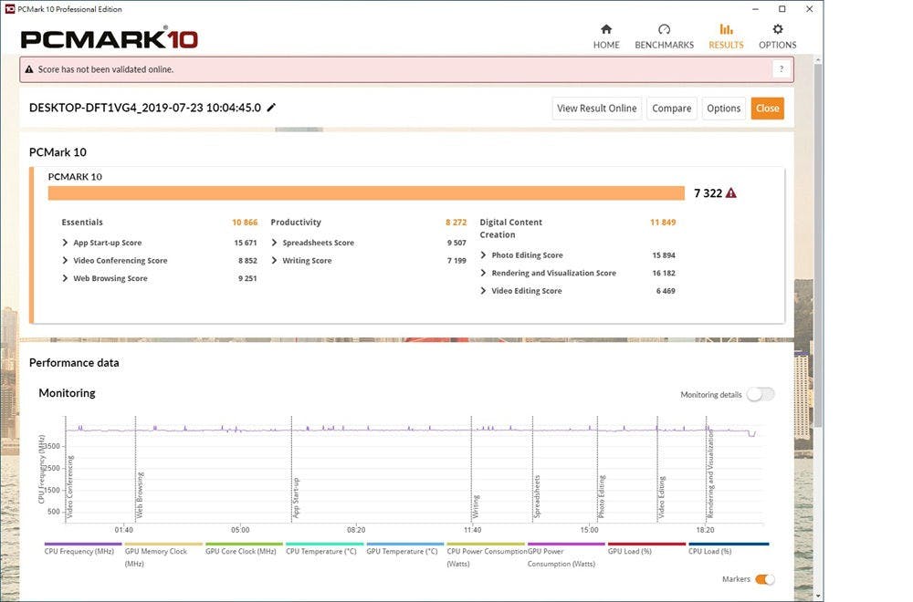The height and width of the screenshot is (602, 913).
Task: Open the Home icon in top navigation
Action: [606, 30]
